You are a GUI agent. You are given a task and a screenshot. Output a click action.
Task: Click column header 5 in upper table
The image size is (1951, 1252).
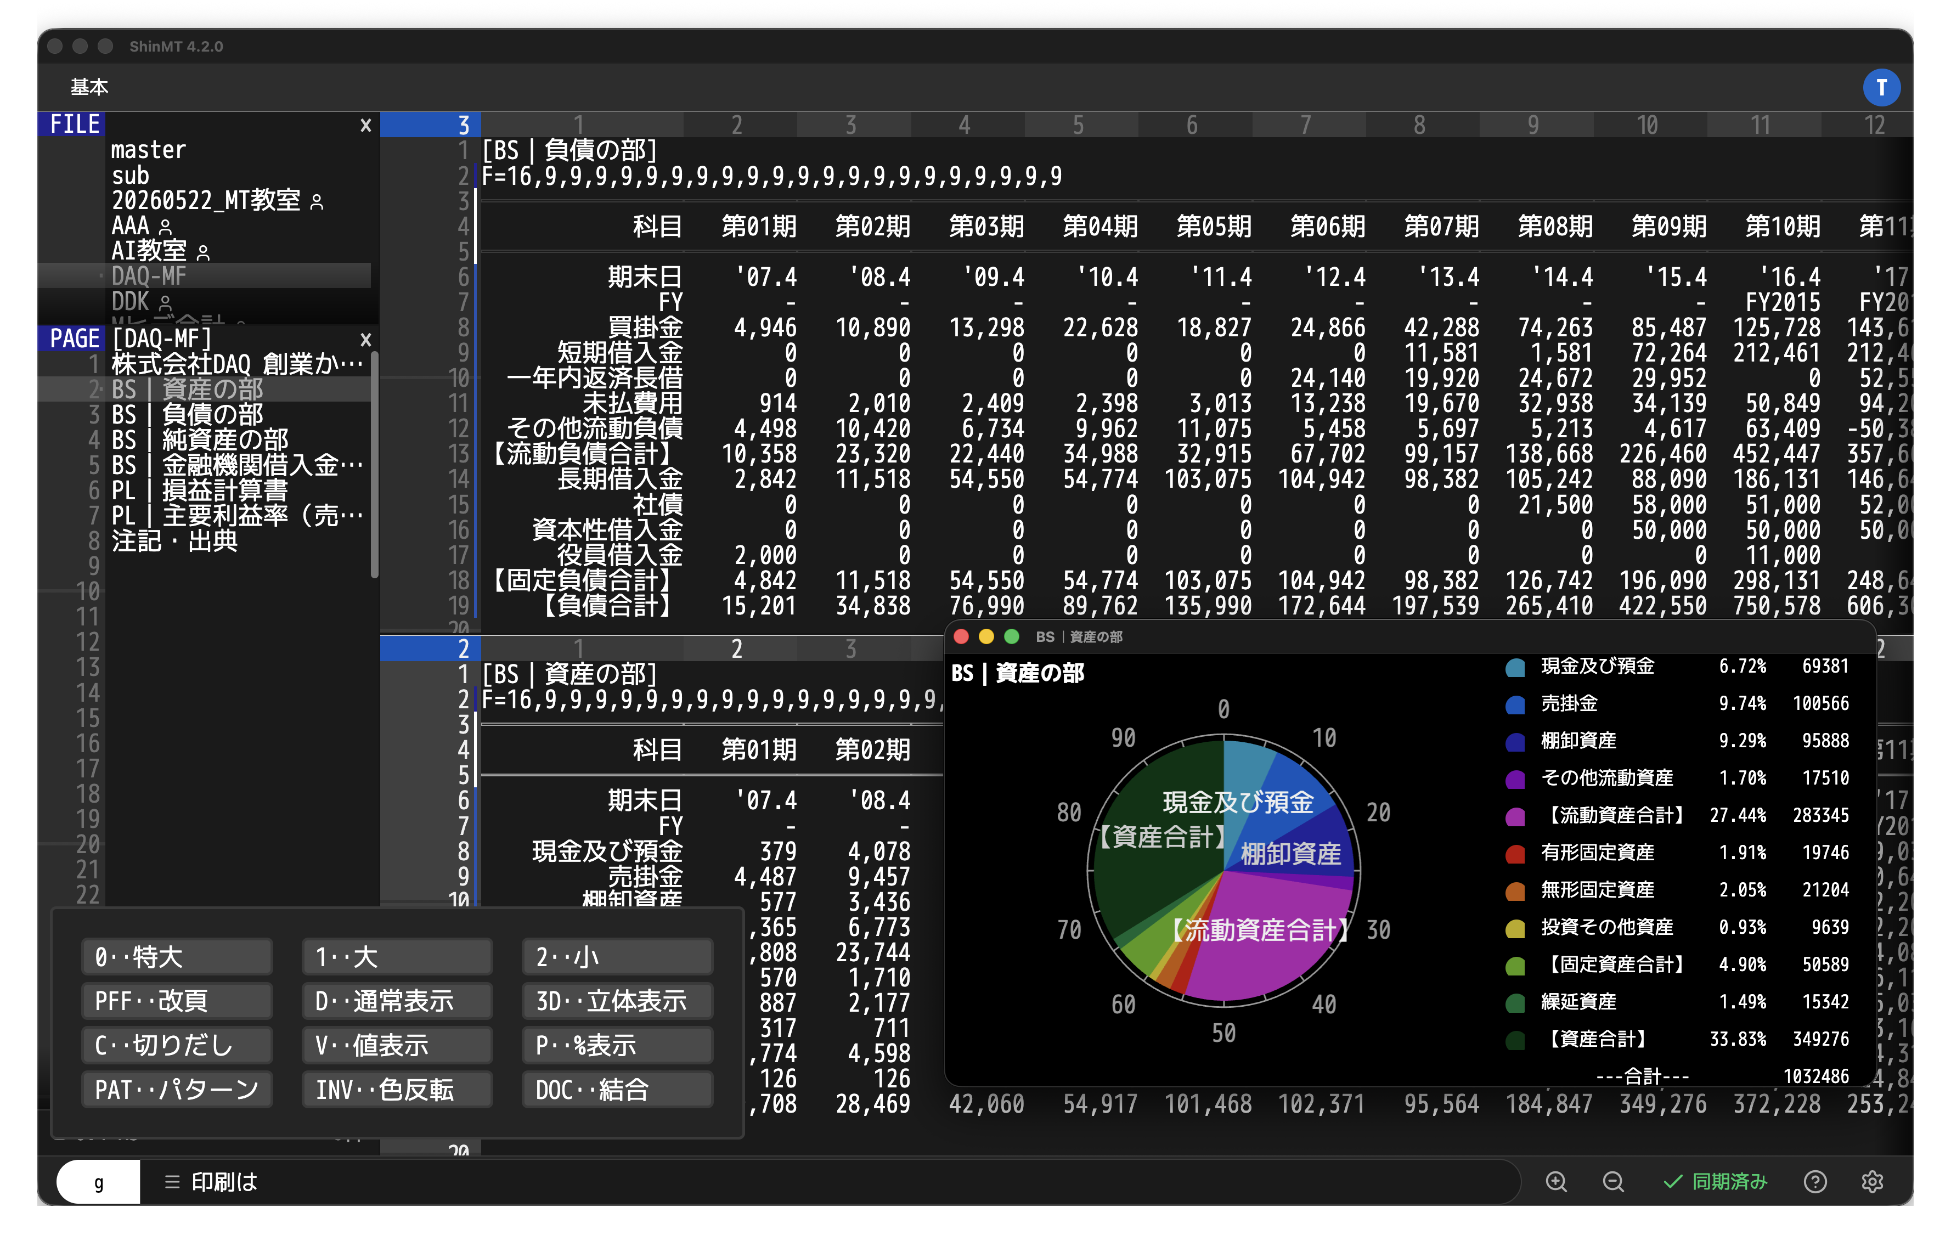click(x=1078, y=125)
